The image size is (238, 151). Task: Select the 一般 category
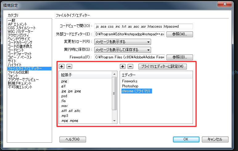11,21
